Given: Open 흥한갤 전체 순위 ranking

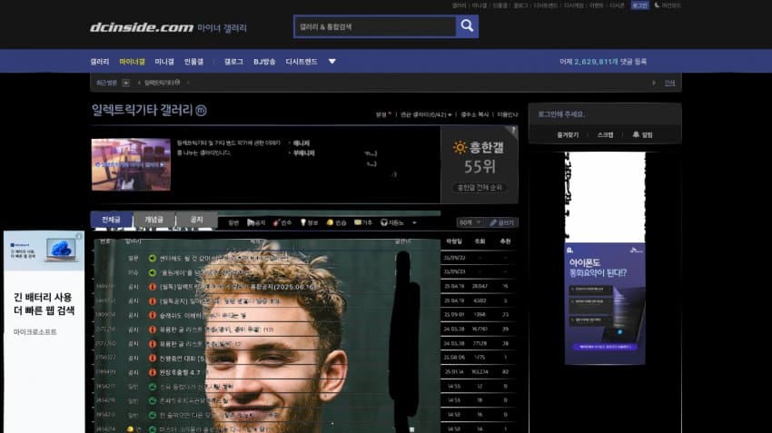Looking at the screenshot, I should click(479, 188).
